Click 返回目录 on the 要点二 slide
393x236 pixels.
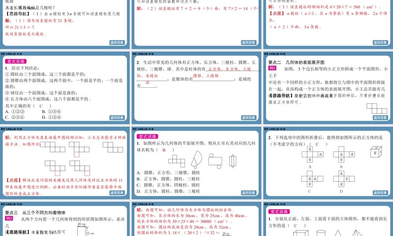coord(381,118)
